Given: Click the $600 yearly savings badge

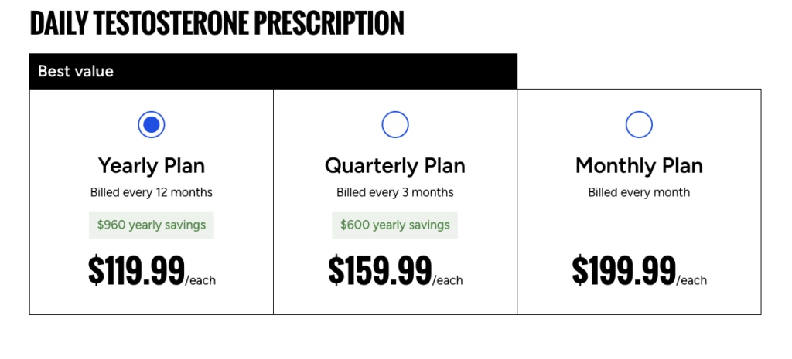Looking at the screenshot, I should pos(395,225).
